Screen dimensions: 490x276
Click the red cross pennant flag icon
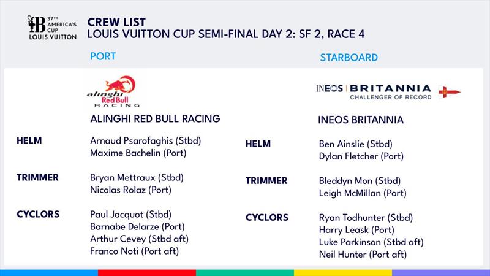click(450, 92)
